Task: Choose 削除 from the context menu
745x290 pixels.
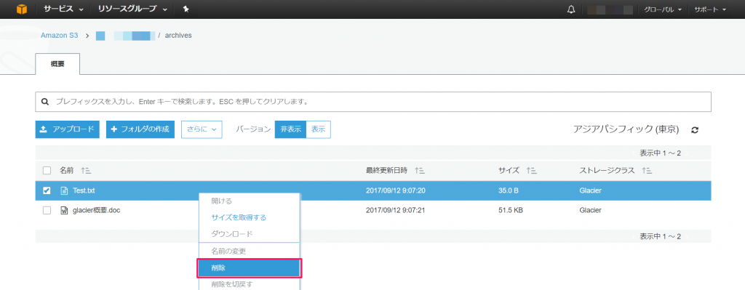Action: (x=249, y=267)
